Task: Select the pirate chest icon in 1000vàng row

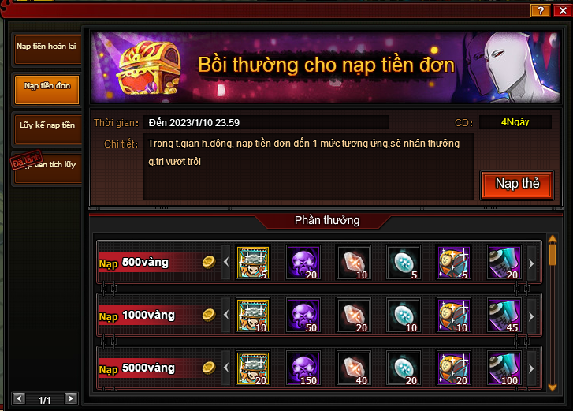Action: [253, 315]
